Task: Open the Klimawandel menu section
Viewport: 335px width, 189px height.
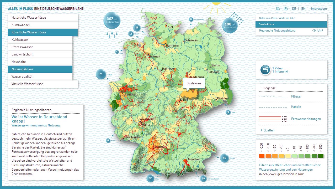Action: tap(43, 25)
